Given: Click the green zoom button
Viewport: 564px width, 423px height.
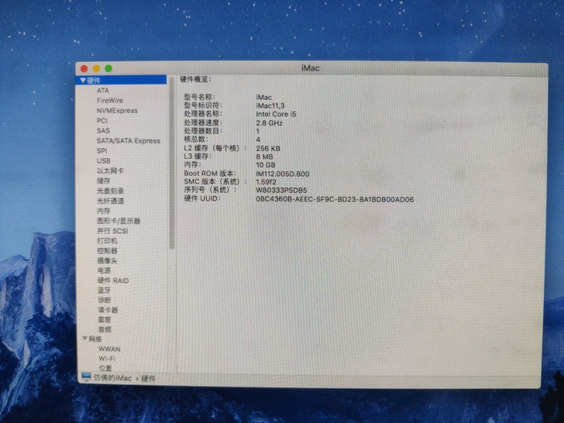Looking at the screenshot, I should (108, 68).
